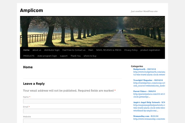185x123 pixels.
Task: Select the Categories sidebar heading
Action: tap(137, 66)
